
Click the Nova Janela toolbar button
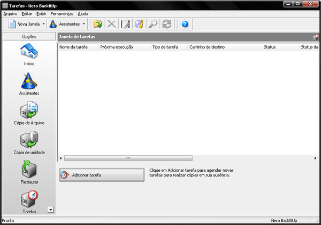[24, 24]
